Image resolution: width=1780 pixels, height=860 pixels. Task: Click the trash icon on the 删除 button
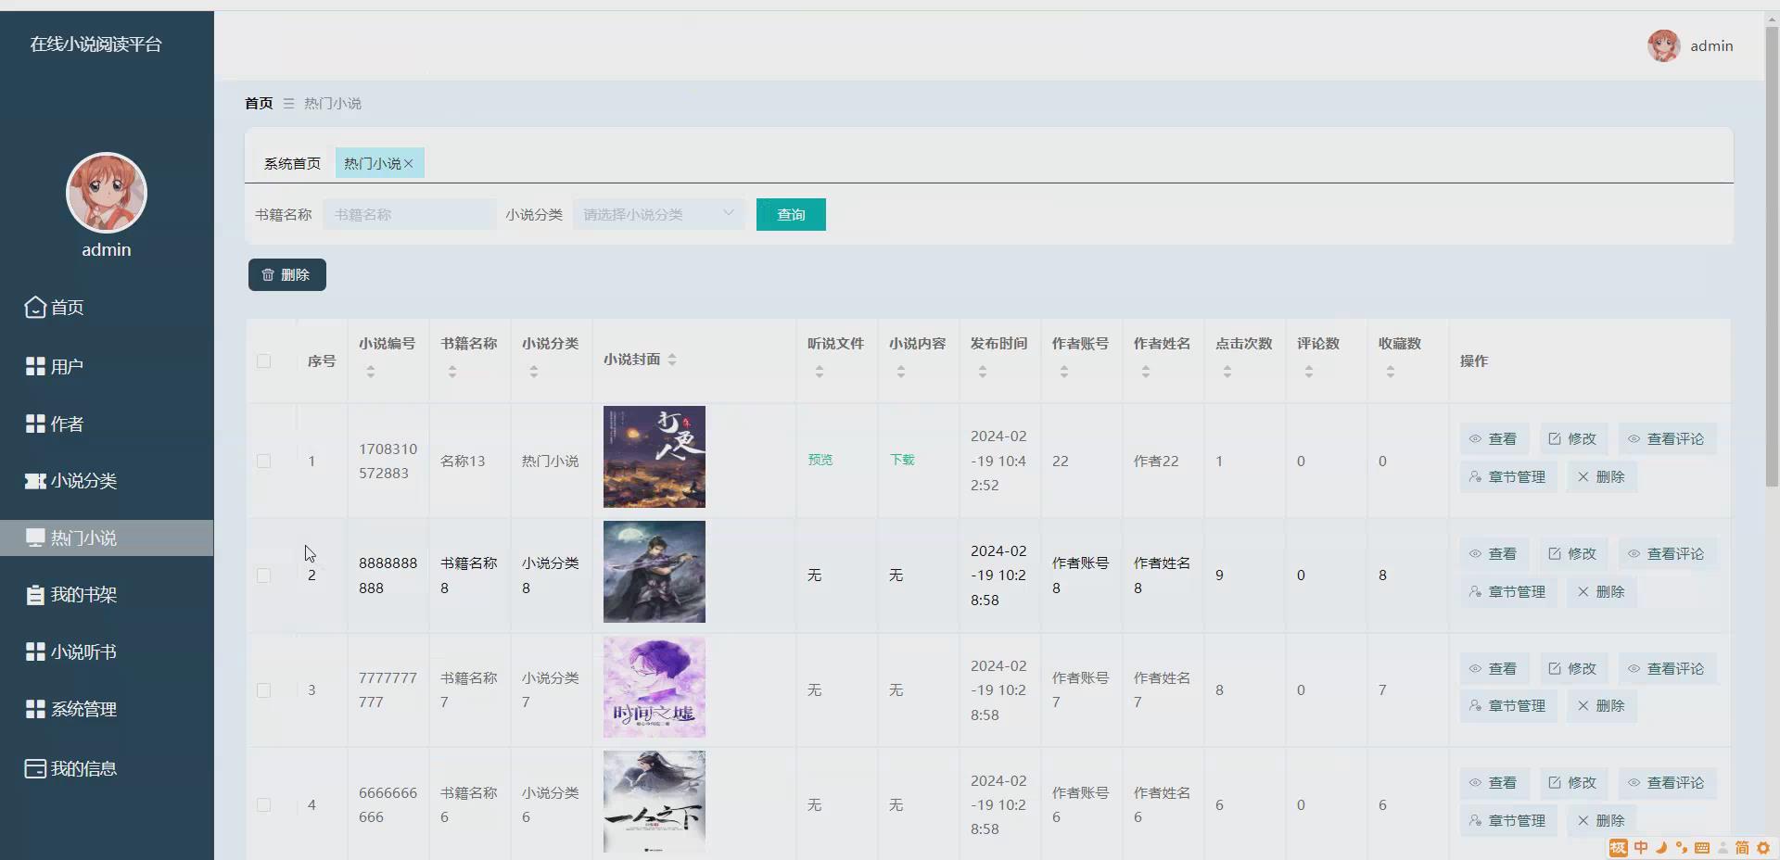click(x=268, y=274)
